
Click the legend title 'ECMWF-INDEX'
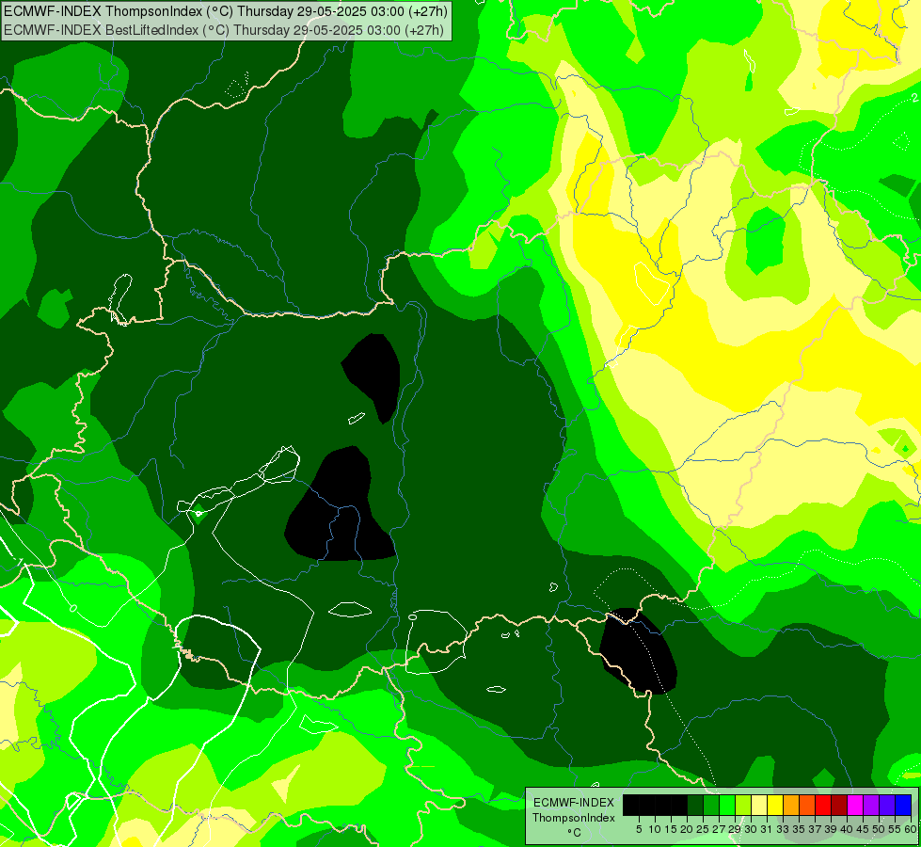coord(574,803)
